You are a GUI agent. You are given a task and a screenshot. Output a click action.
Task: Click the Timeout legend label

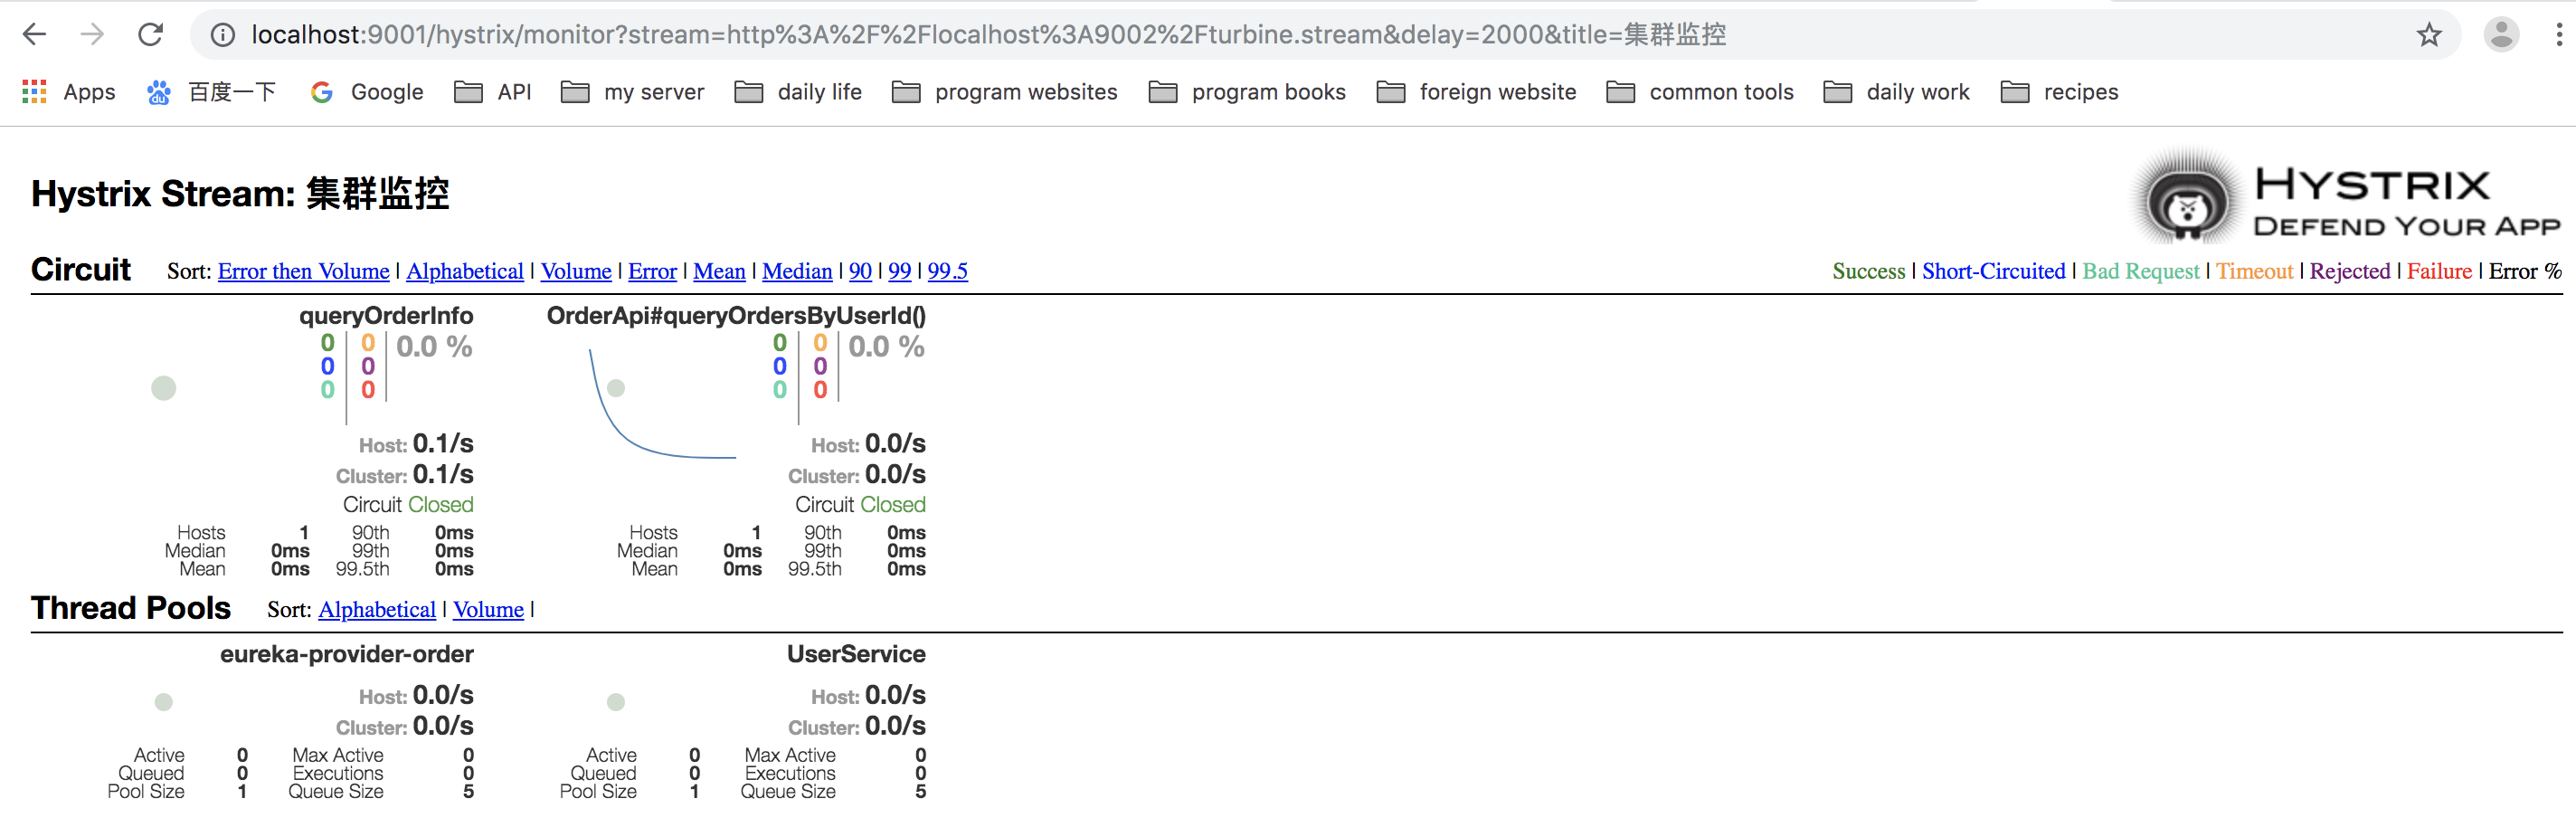[x=2255, y=271]
